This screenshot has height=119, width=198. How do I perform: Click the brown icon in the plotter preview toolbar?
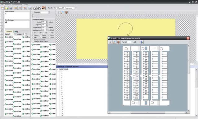coord(119,42)
